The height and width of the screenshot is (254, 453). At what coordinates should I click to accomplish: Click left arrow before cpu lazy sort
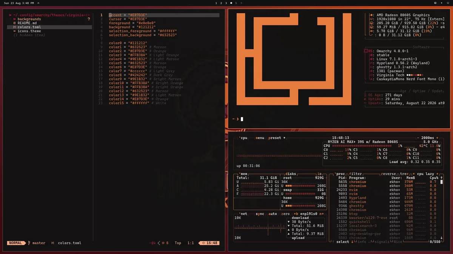[x=413, y=174]
